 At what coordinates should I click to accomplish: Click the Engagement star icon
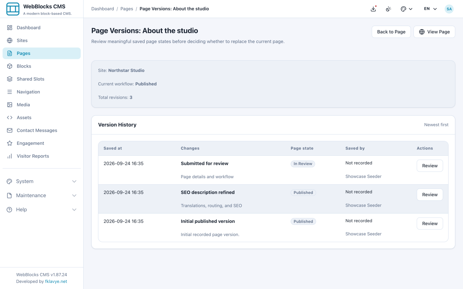click(10, 143)
